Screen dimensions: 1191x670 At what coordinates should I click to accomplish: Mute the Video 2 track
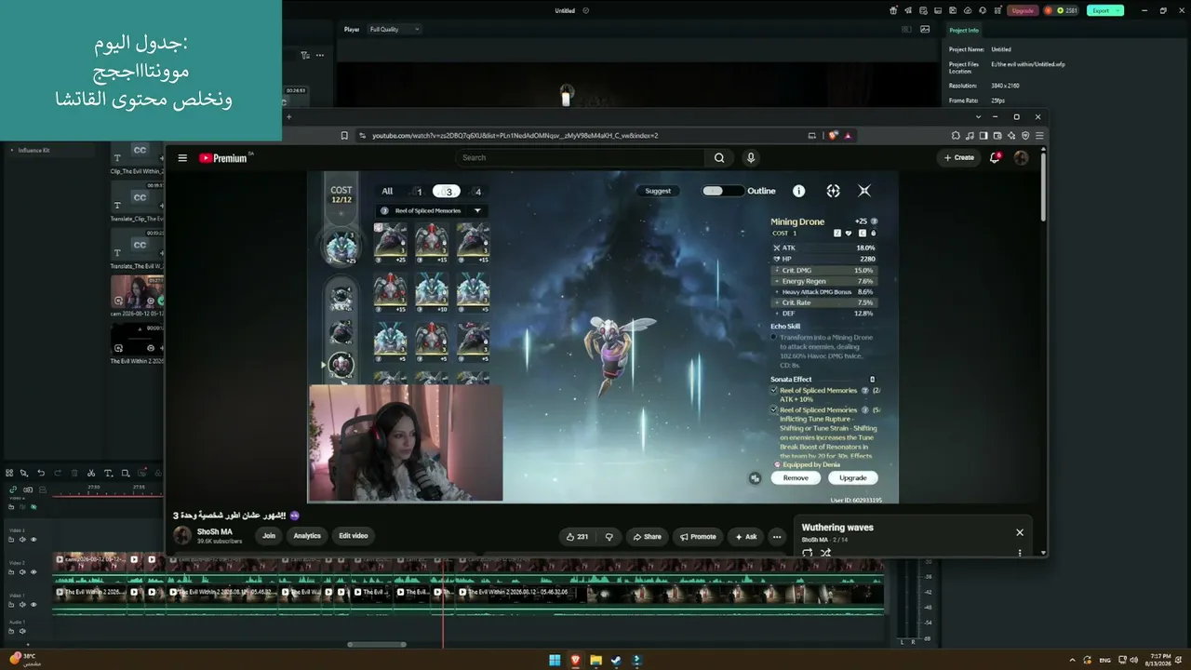coord(23,572)
